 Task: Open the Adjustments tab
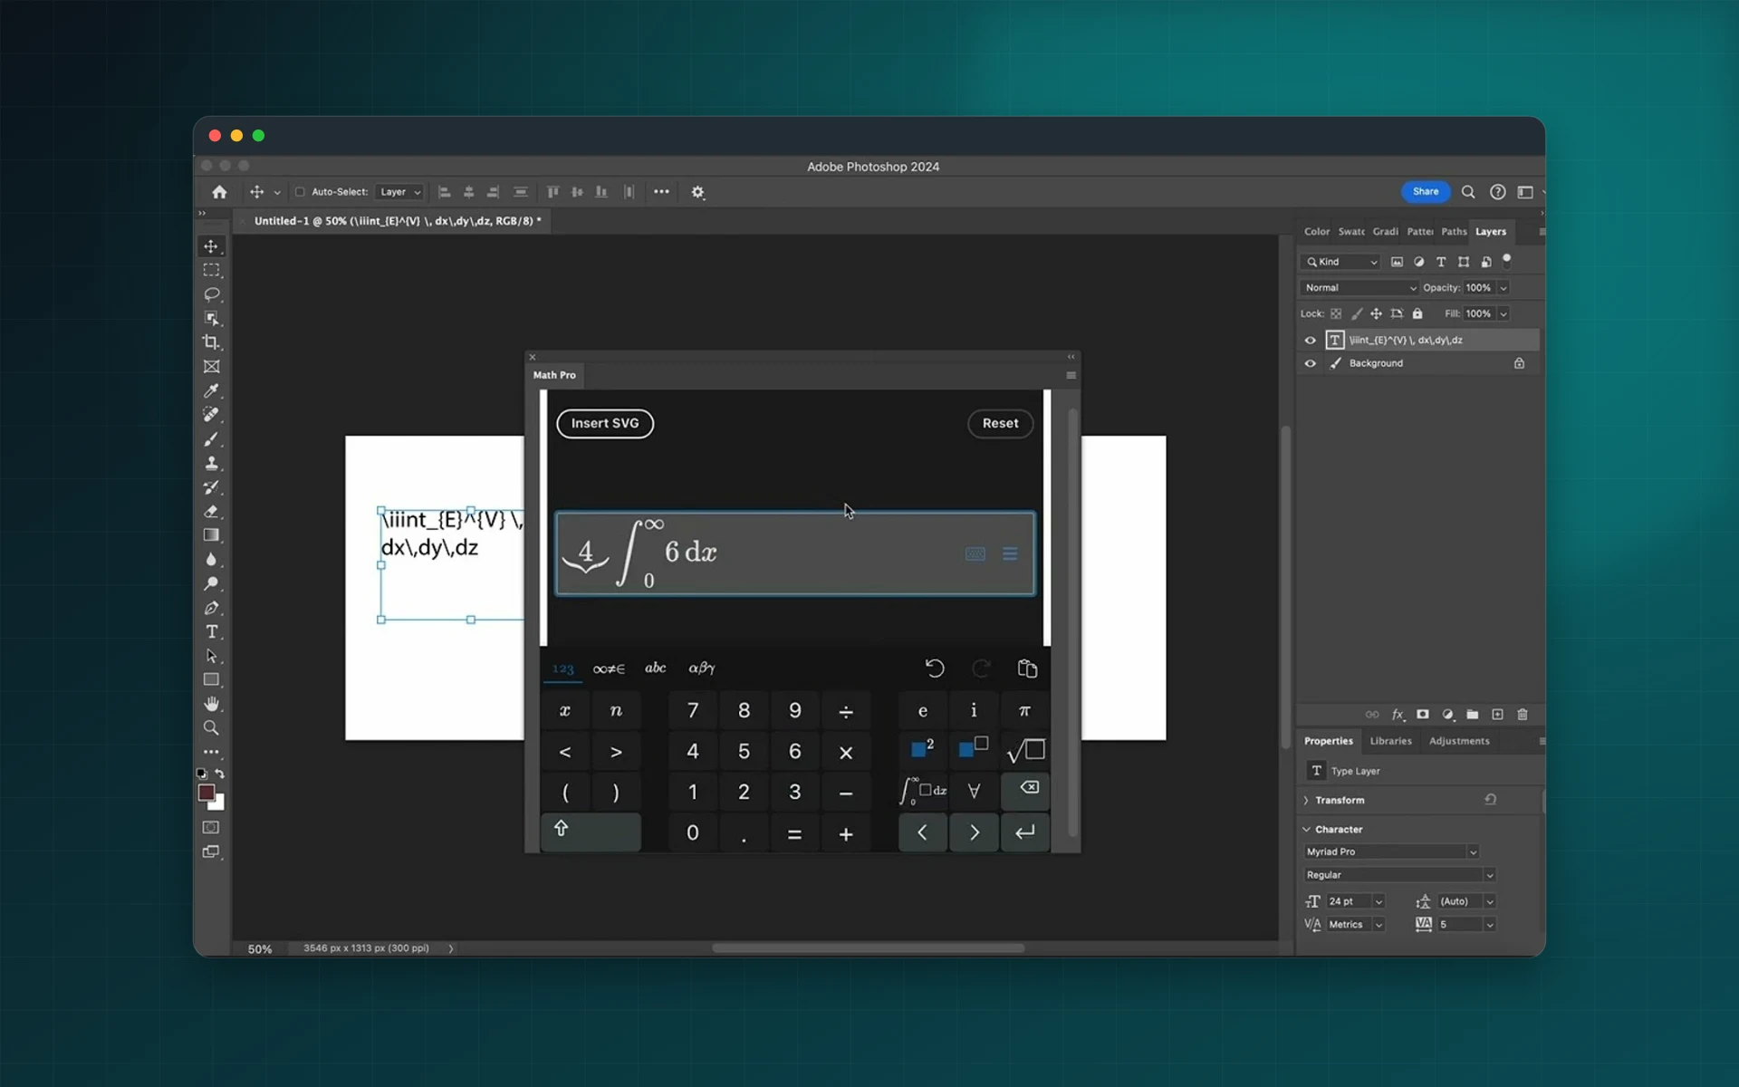[1459, 741]
